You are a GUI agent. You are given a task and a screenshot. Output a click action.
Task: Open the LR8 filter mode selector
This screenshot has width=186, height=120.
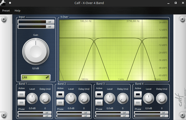pos(36,77)
